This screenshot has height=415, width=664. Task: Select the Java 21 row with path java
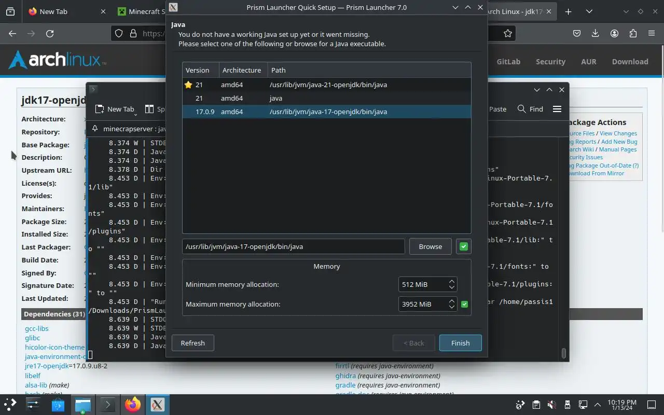pos(327,98)
